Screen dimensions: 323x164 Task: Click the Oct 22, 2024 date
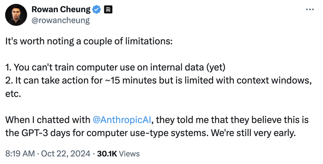(65, 154)
